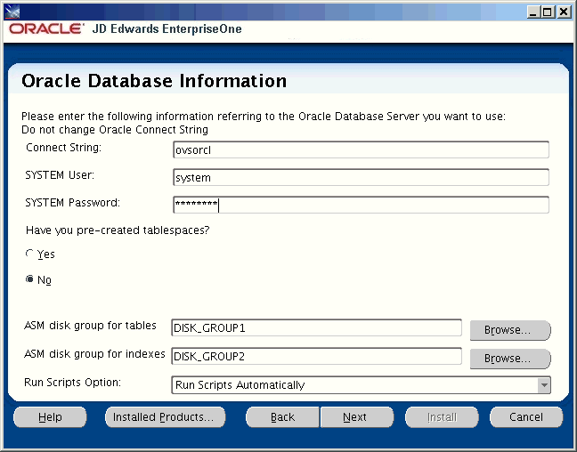Click the 'Connect String:' label
Image resolution: width=577 pixels, height=452 pixels.
tap(63, 148)
